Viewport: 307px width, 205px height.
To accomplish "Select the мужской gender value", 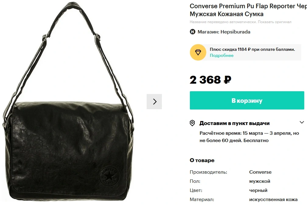I will click(x=260, y=181).
